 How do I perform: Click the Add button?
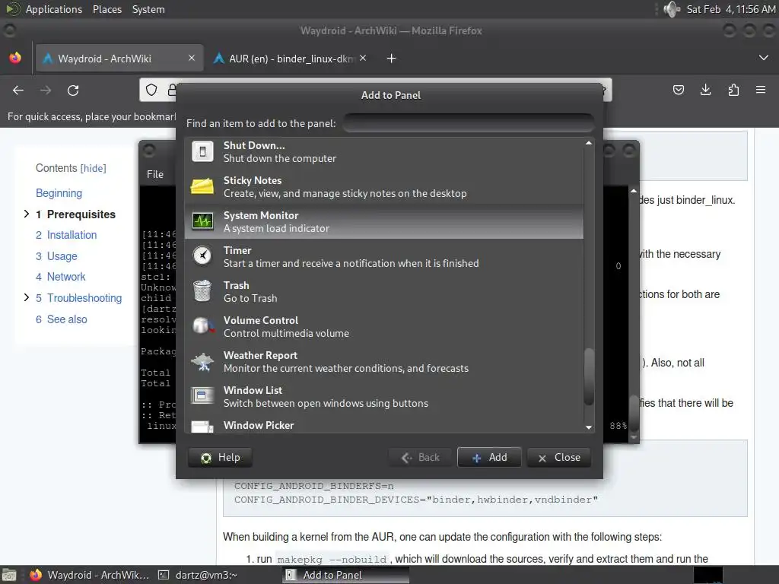489,457
